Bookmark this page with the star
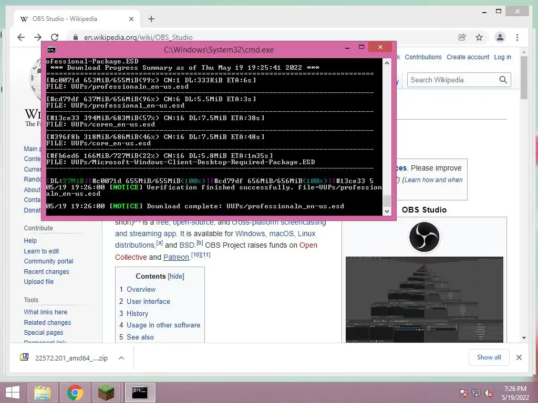 [x=479, y=37]
